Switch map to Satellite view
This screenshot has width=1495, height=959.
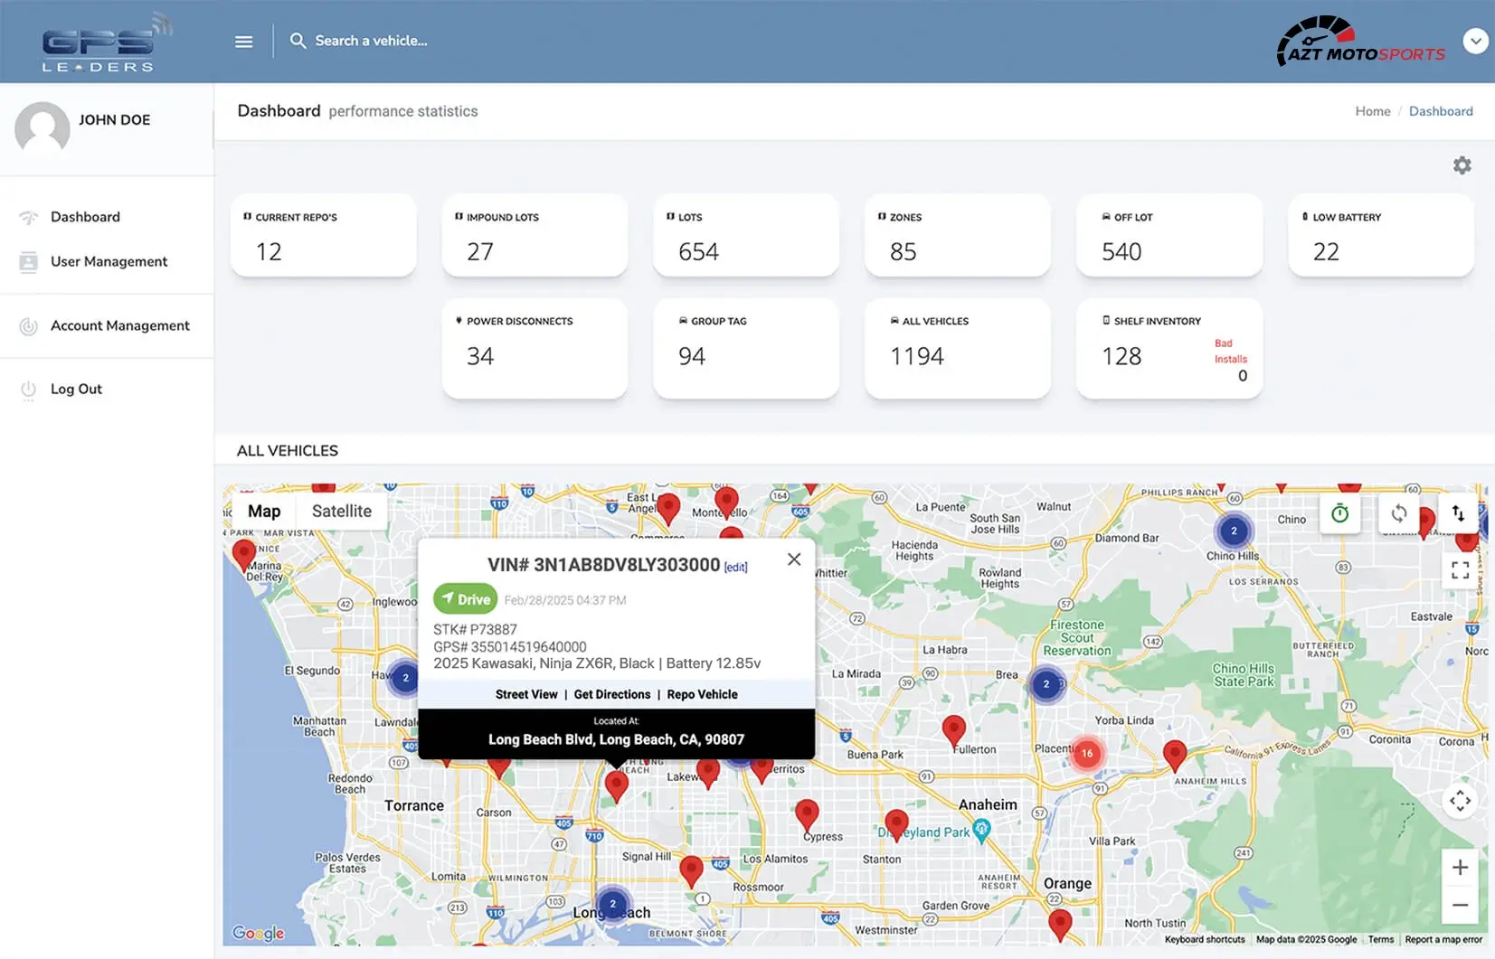pyautogui.click(x=341, y=512)
